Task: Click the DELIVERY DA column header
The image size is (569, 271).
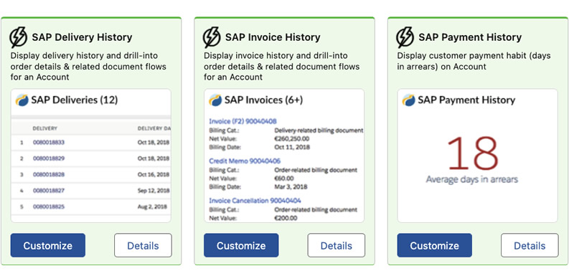Action: click(154, 128)
